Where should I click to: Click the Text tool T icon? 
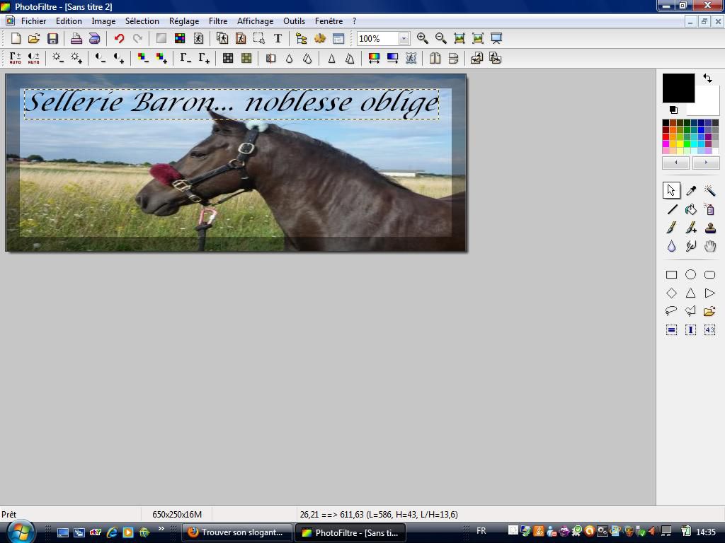278,38
